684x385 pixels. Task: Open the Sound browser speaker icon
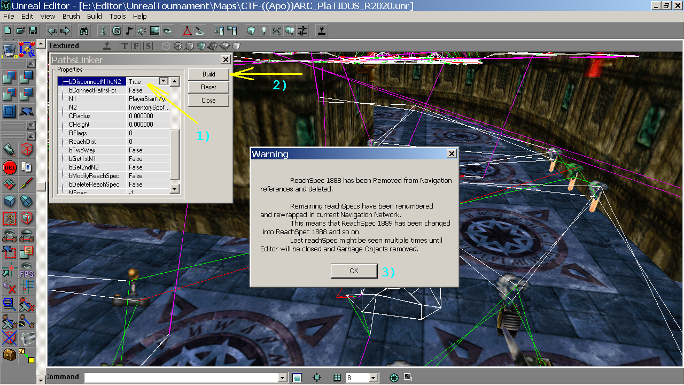click(142, 30)
